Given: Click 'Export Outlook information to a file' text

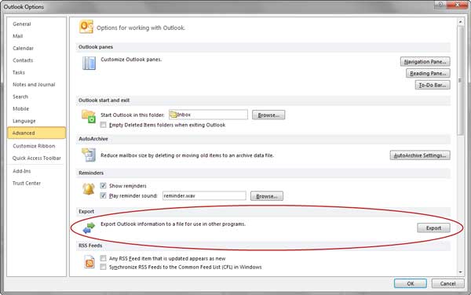Looking at the screenshot, I should (x=173, y=224).
